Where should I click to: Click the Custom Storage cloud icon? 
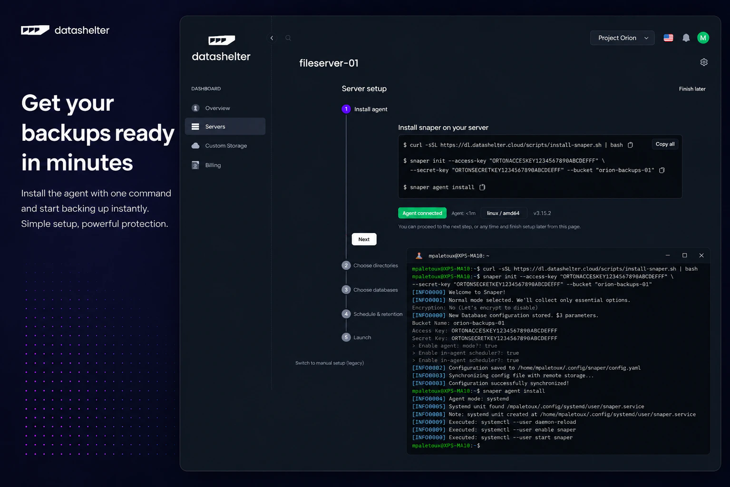pos(195,146)
